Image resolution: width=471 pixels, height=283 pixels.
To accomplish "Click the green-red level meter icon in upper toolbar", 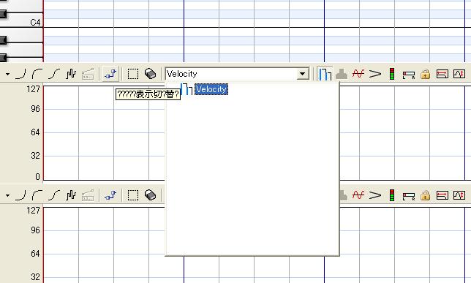I will 392,74.
